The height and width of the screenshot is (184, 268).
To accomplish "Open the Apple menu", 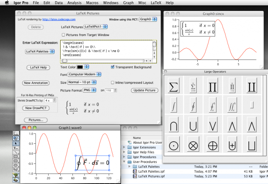I will [7, 3].
